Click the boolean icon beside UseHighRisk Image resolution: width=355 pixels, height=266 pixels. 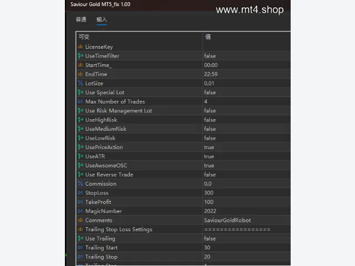click(x=80, y=120)
